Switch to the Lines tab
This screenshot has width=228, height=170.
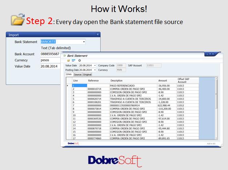[x=69, y=74]
